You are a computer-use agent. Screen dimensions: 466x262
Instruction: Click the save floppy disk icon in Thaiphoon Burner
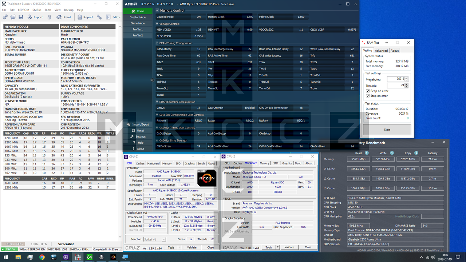(x=20, y=17)
